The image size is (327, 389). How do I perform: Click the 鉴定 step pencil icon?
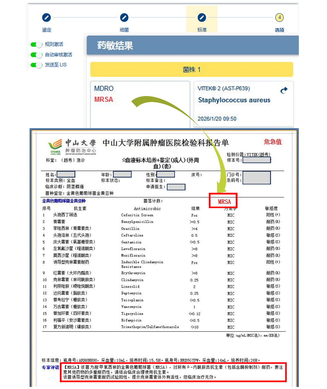click(x=46, y=18)
